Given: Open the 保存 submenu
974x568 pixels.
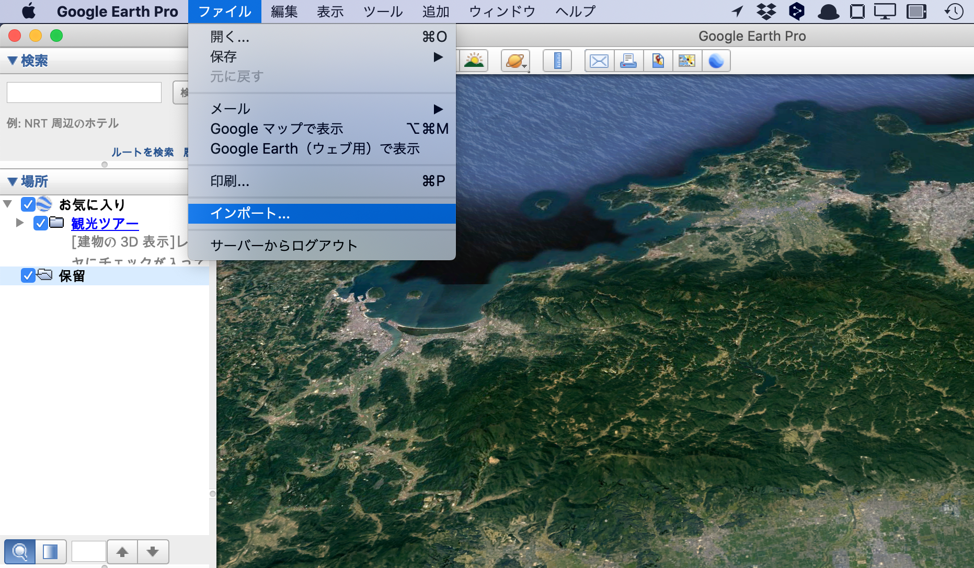Looking at the screenshot, I should (322, 56).
